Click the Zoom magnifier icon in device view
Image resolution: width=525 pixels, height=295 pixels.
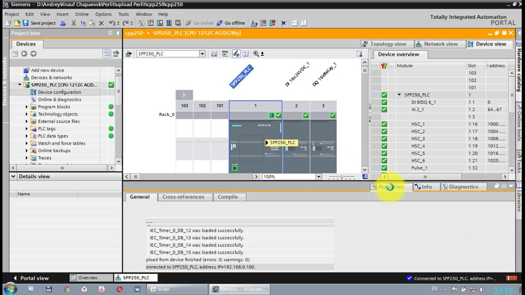pos(256,54)
